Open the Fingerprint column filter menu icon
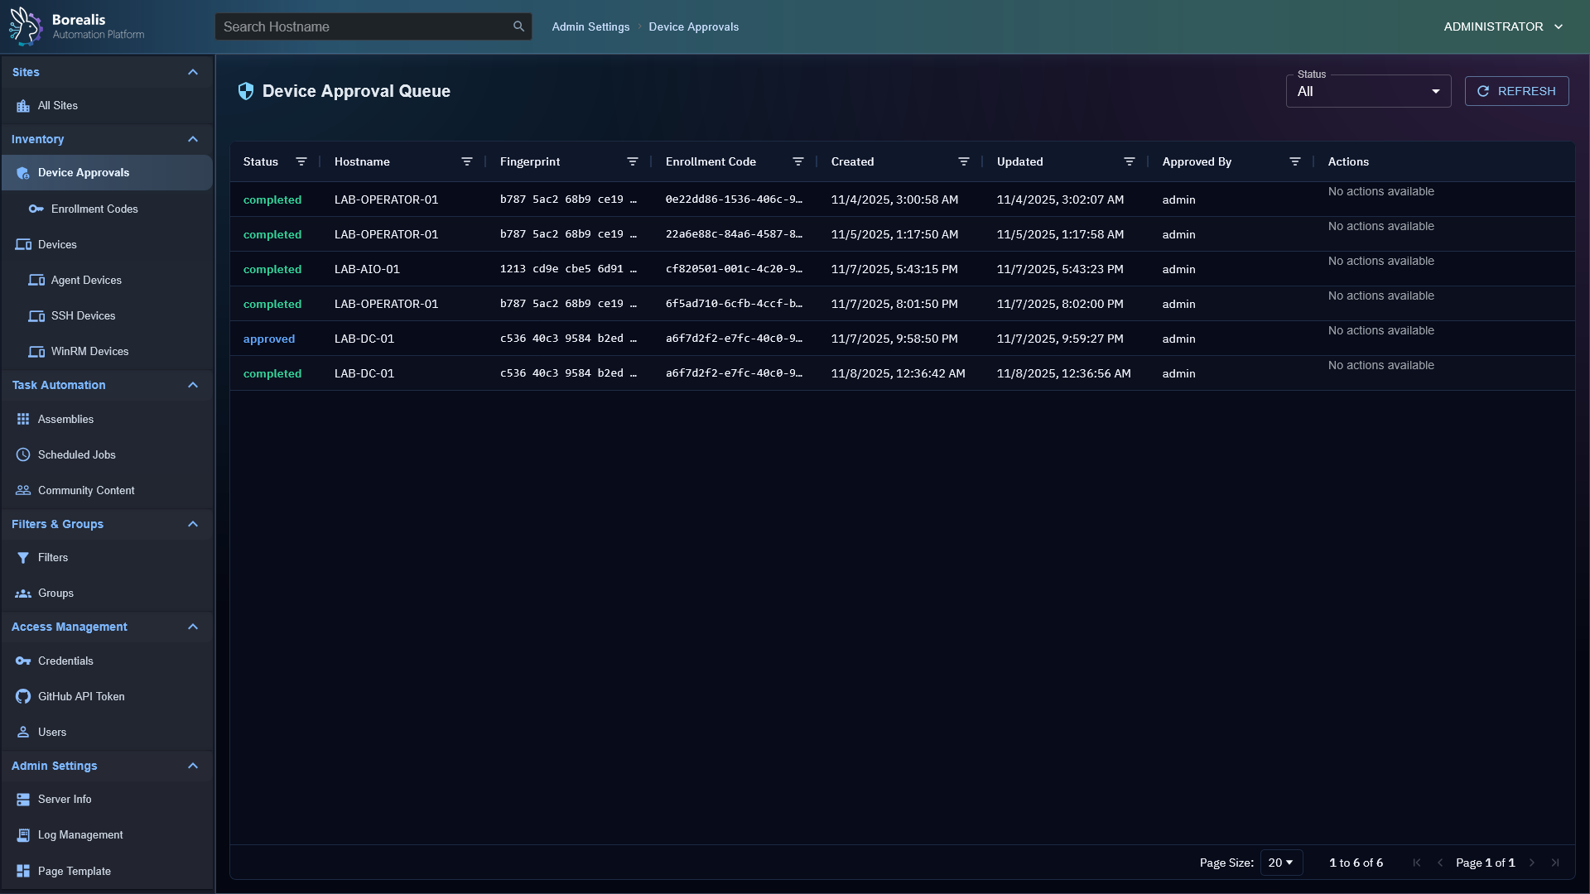This screenshot has height=894, width=1590. click(x=633, y=161)
